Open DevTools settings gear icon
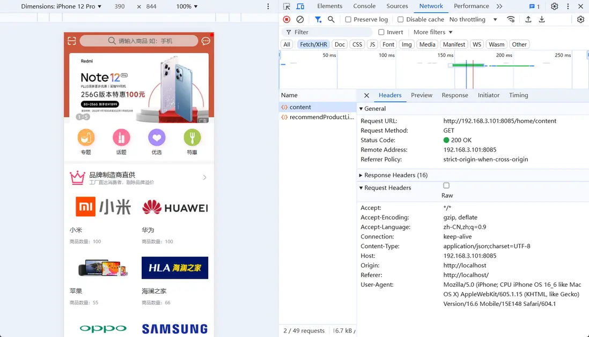This screenshot has height=337, width=589. click(x=555, y=6)
